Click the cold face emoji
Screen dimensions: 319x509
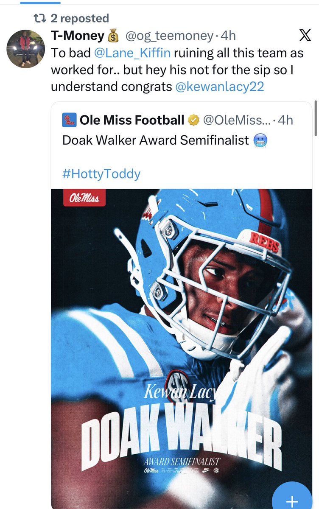(259, 140)
